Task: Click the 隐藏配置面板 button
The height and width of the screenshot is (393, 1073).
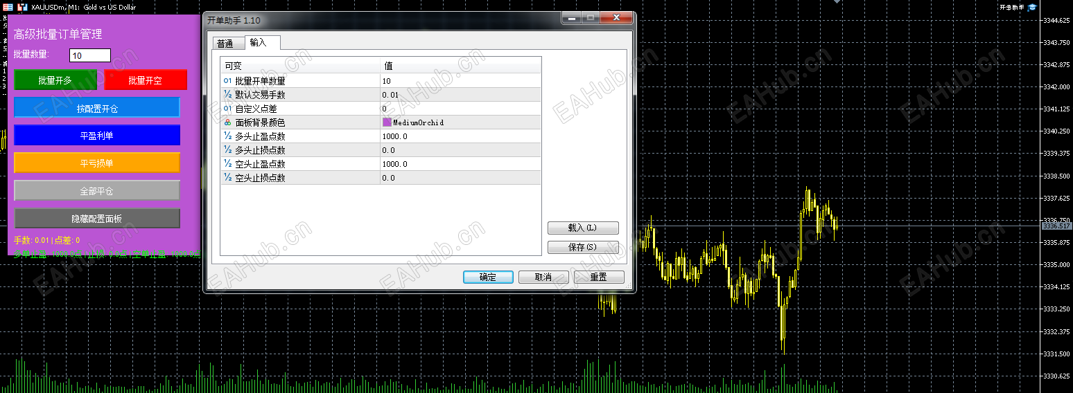Action: click(97, 218)
